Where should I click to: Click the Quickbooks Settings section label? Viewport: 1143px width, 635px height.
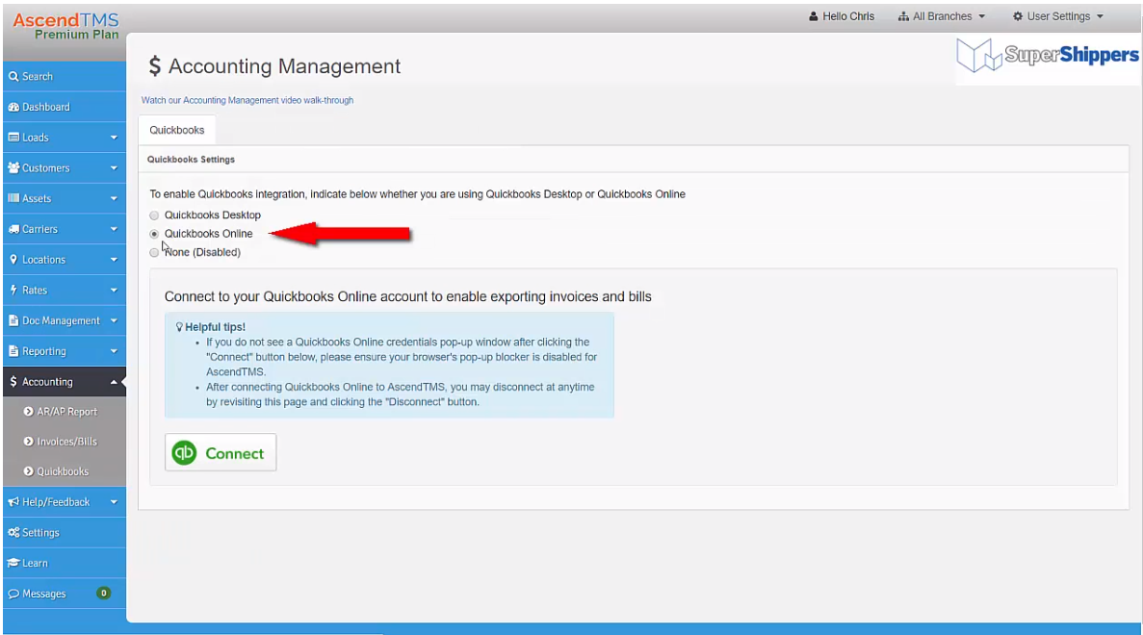[x=191, y=160]
